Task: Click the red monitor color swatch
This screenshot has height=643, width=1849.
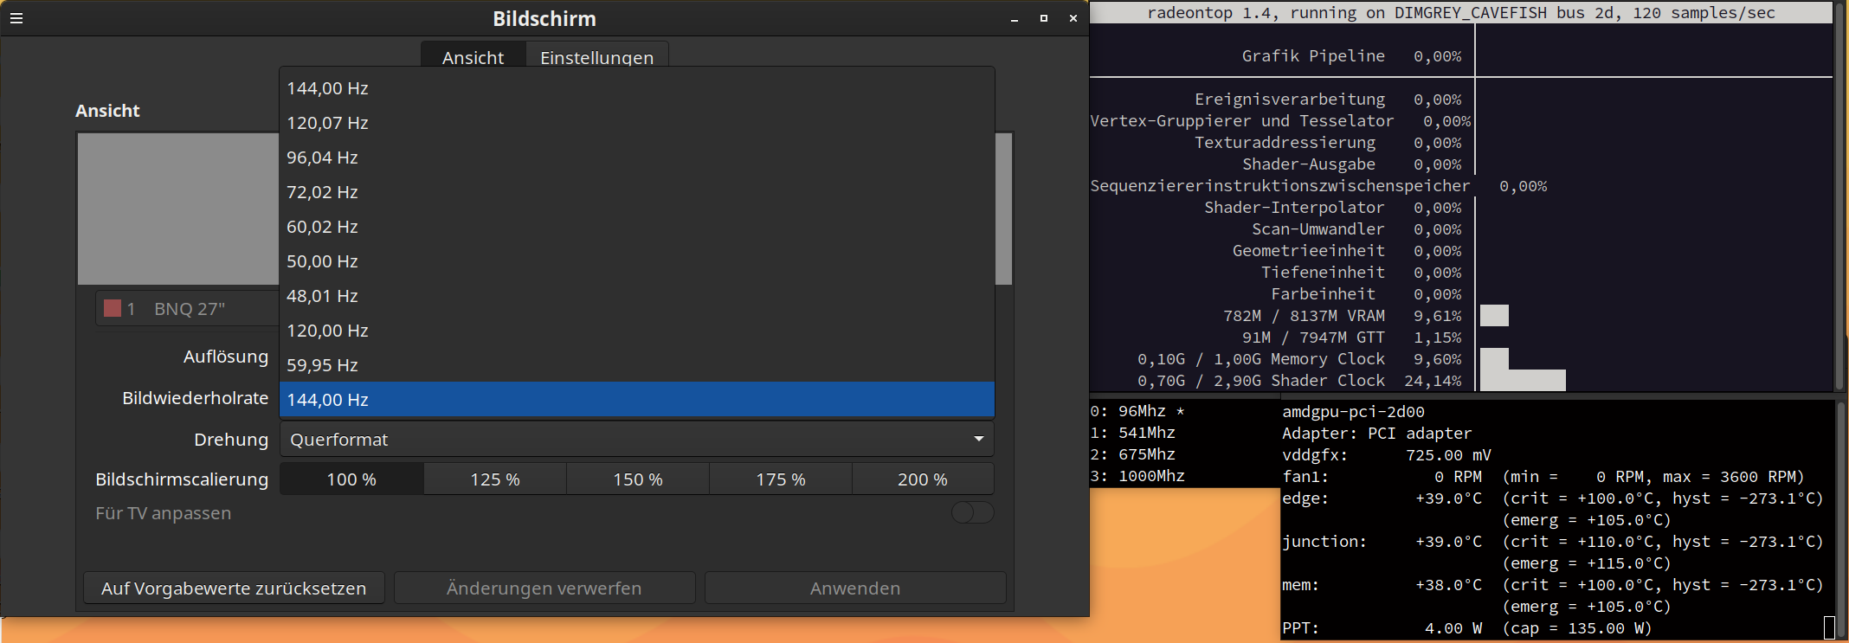Action: point(113,308)
